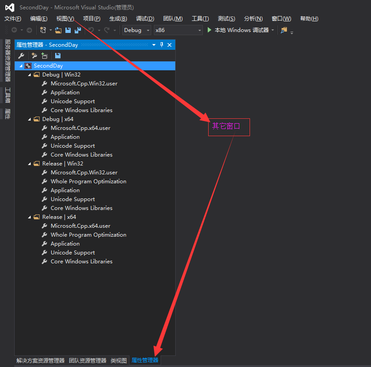The height and width of the screenshot is (367, 371).
Task: Click the Save icon in Property Manager toolbar
Action: [x=58, y=56]
